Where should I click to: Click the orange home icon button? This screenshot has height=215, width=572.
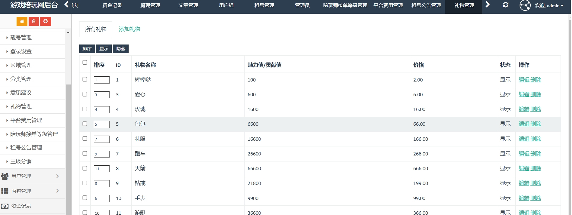coord(22,21)
